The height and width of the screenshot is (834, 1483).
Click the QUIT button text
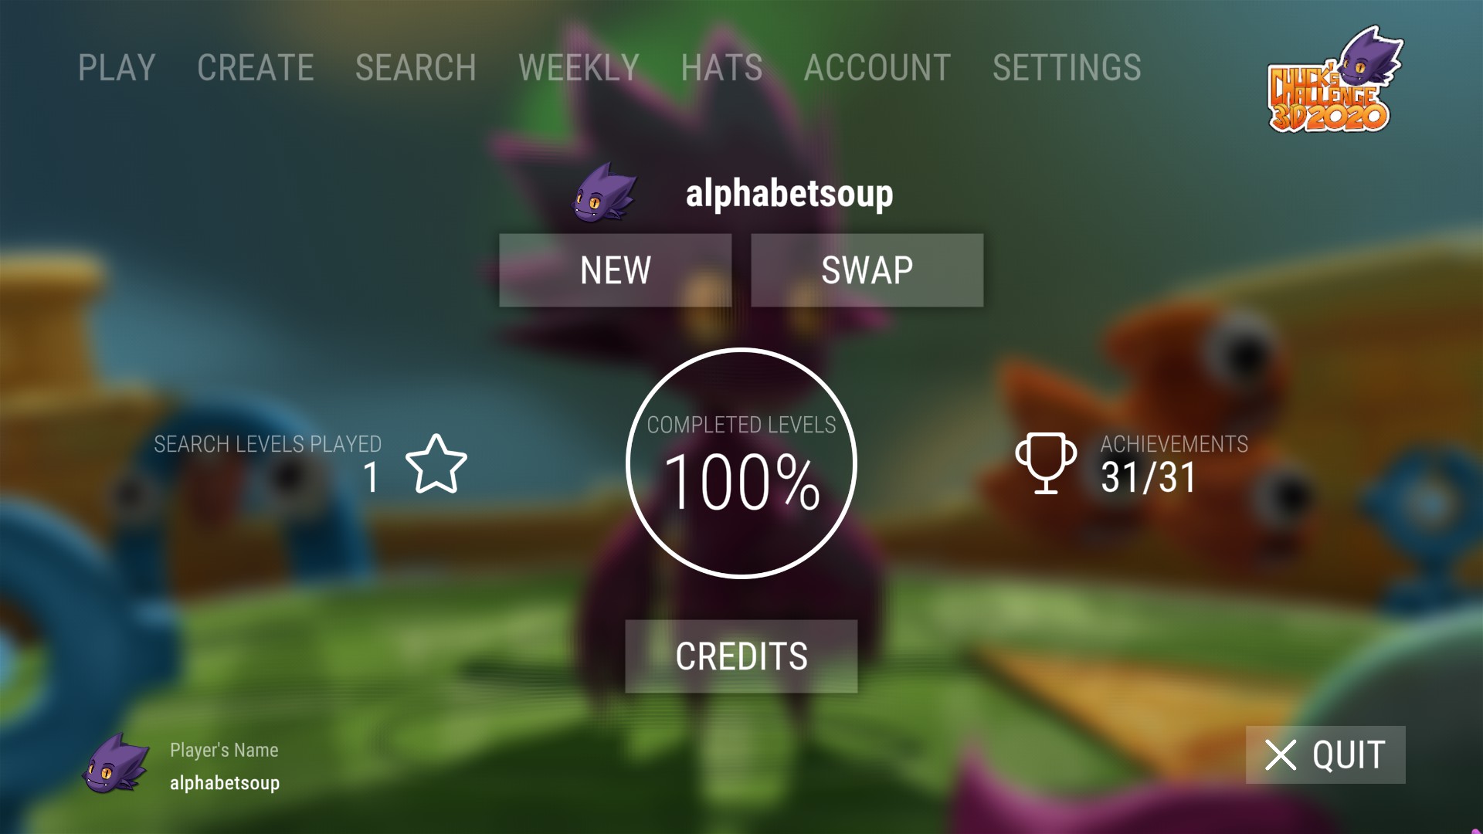[1349, 755]
